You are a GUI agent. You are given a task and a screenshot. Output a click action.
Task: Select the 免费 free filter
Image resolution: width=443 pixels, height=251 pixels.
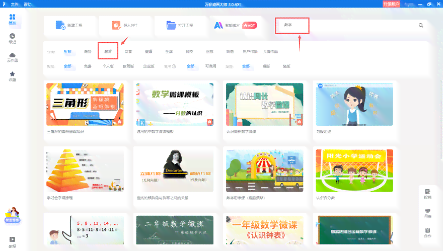pyautogui.click(x=88, y=66)
